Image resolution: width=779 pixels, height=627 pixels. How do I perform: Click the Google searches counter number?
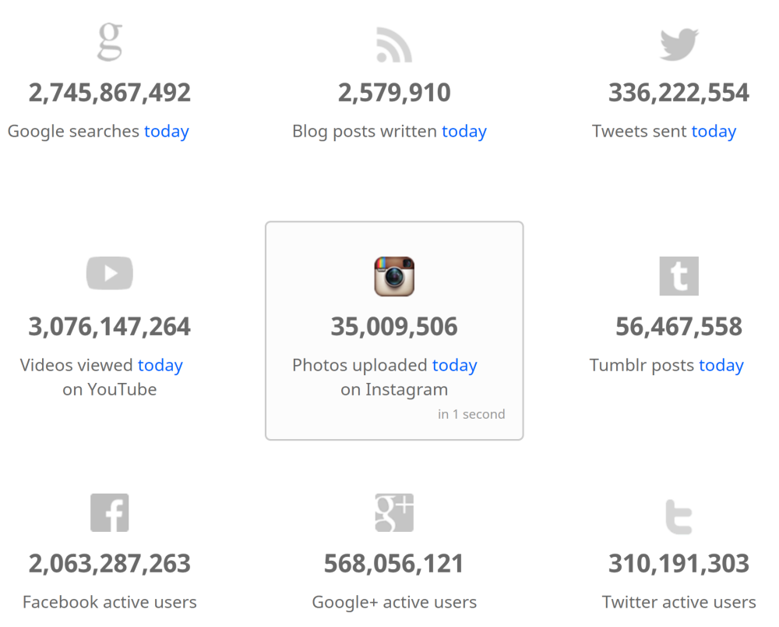tap(110, 93)
